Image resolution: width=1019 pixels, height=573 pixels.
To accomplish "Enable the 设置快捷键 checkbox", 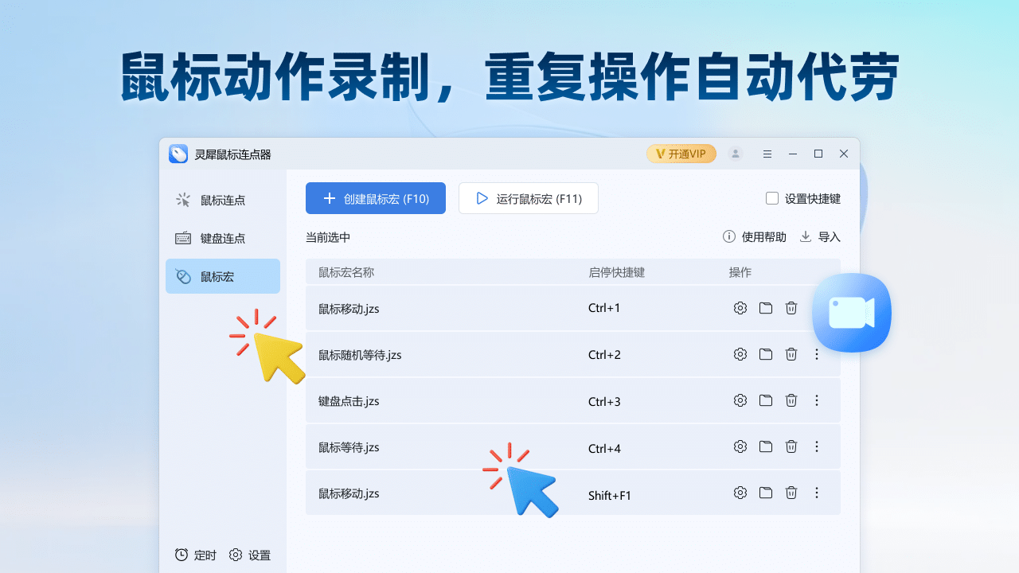I will click(771, 198).
